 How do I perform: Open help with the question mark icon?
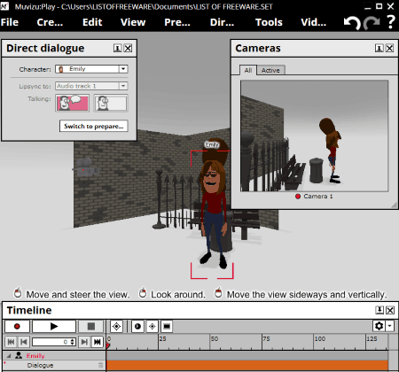point(391,22)
